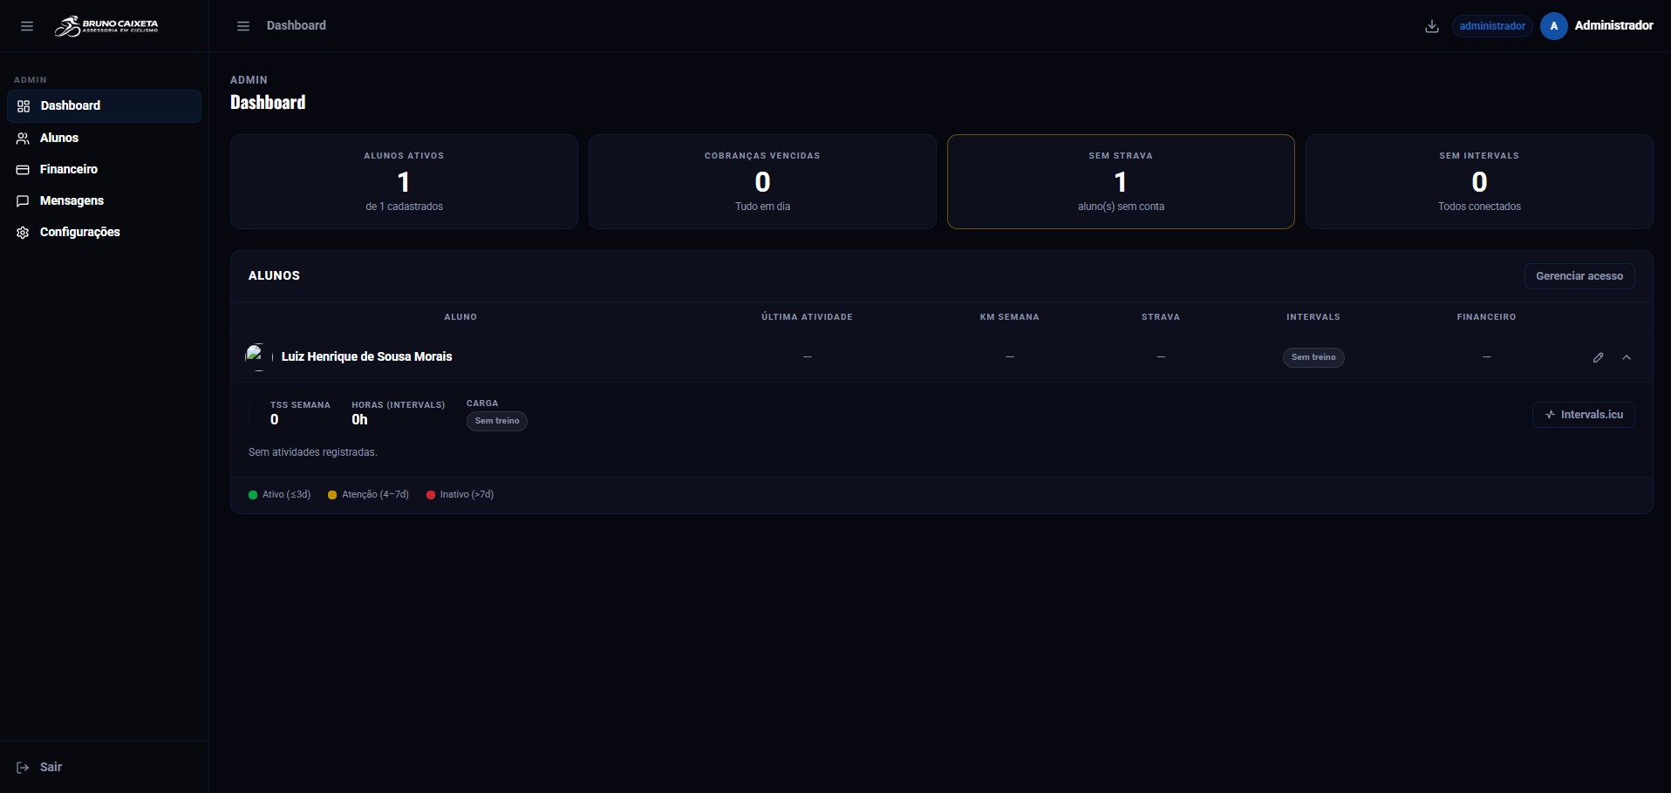This screenshot has height=793, width=1671.
Task: Click green Ativo legend dot
Action: [253, 495]
